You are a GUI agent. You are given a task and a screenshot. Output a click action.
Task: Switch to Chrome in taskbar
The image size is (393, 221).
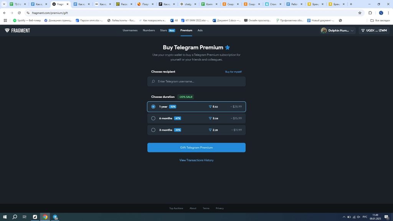tap(45, 217)
